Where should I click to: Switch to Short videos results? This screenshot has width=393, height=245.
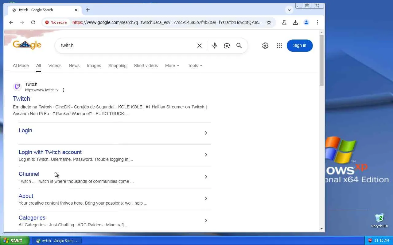coord(146,66)
